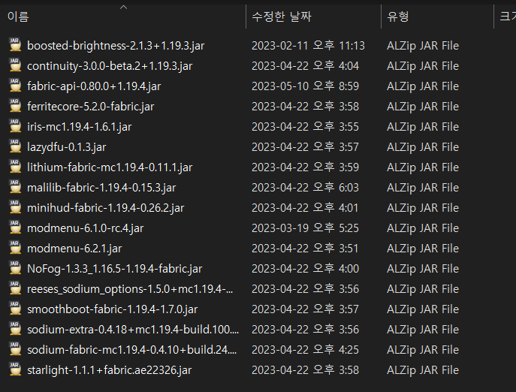Select file name continuity-3.0.0-beta.2+1.19.3.jar
Screen dimensions: 516x392
110,66
